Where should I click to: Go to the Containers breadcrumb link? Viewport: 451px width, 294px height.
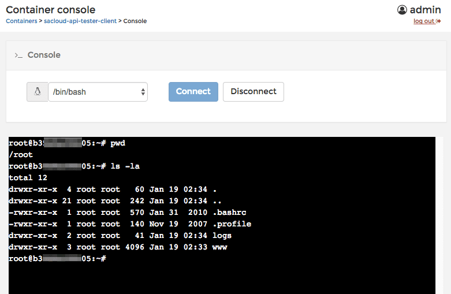21,21
